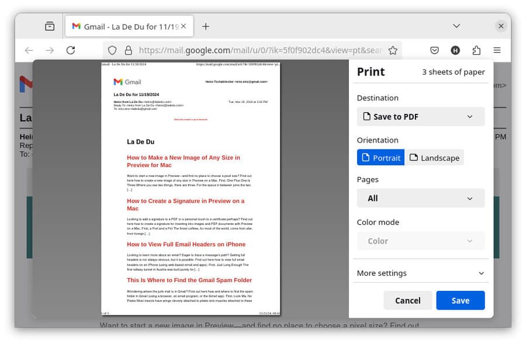
Task: Expand the More settings section
Action: pyautogui.click(x=420, y=273)
